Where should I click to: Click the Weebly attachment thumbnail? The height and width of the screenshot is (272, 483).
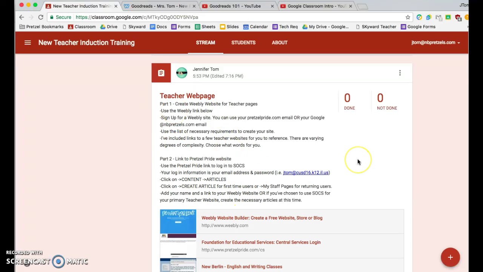pos(178,222)
